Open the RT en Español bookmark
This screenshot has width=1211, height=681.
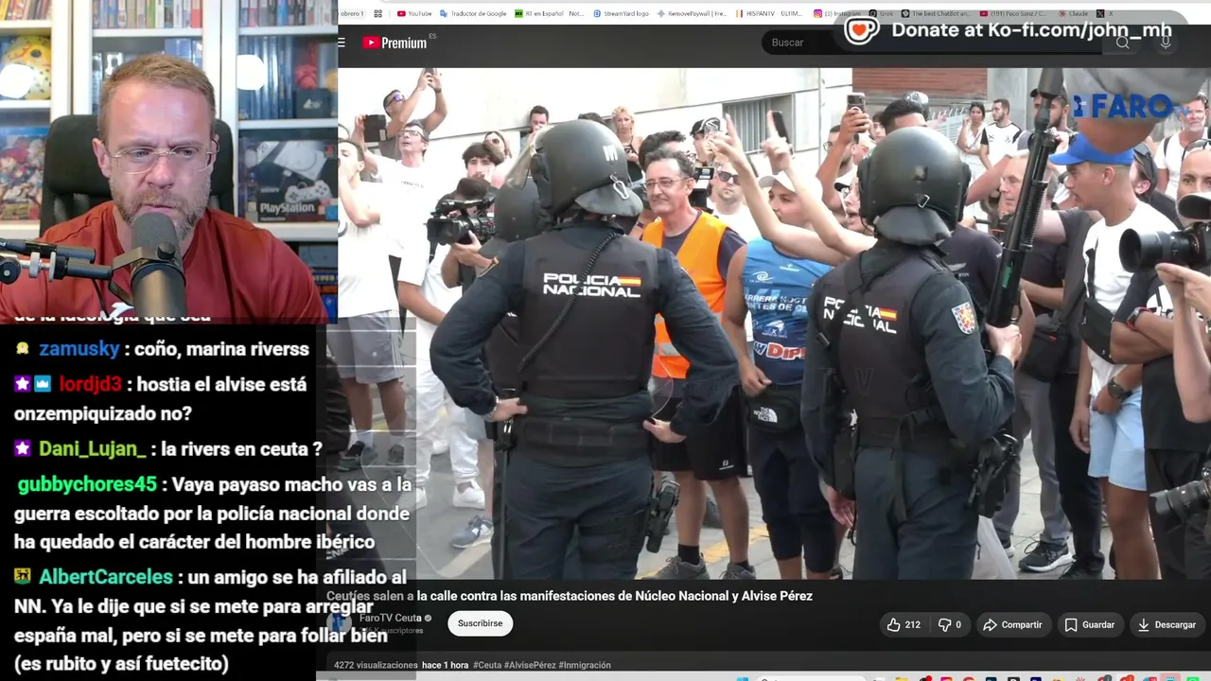tap(550, 13)
